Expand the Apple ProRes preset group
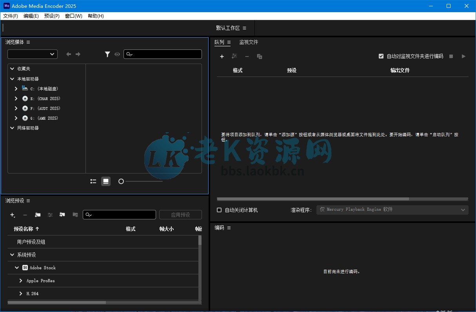The image size is (476, 312). (x=21, y=281)
